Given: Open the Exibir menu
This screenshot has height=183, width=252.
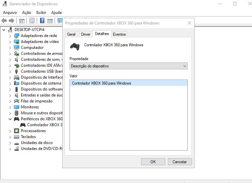Looking at the screenshot, I should [x=41, y=13].
